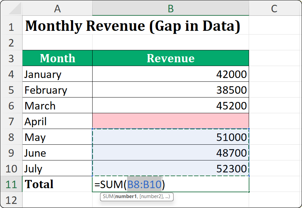
Task: Select the column A header
Action: pos(57,9)
